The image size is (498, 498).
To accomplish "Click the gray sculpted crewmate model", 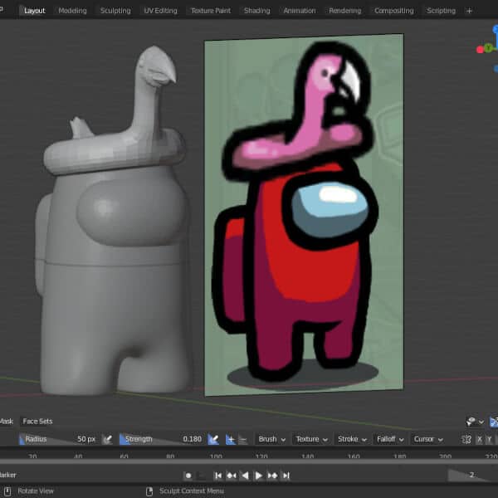I will 113,222.
